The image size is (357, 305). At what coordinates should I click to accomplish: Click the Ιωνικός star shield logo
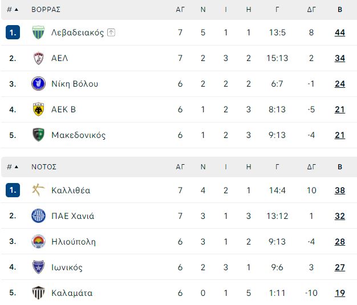pos(38,267)
